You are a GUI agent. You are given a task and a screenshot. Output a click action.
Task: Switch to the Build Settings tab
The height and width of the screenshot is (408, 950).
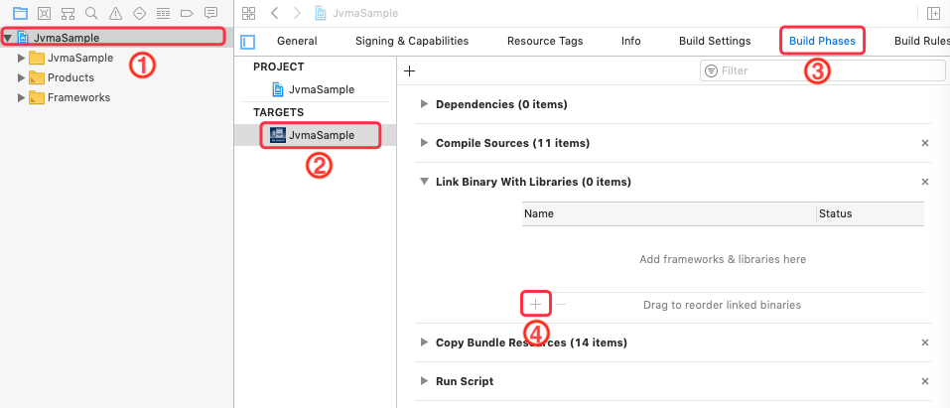715,41
